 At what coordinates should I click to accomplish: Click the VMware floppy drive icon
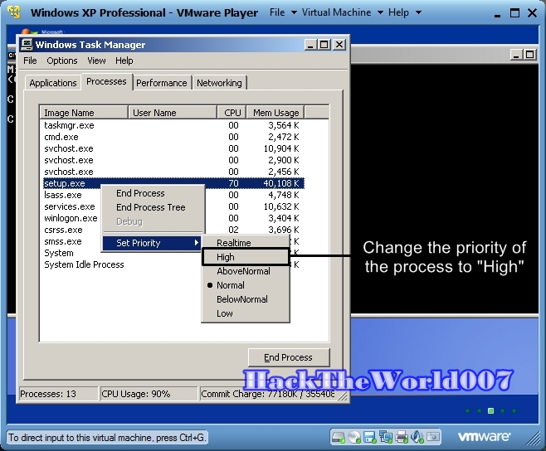[x=370, y=437]
